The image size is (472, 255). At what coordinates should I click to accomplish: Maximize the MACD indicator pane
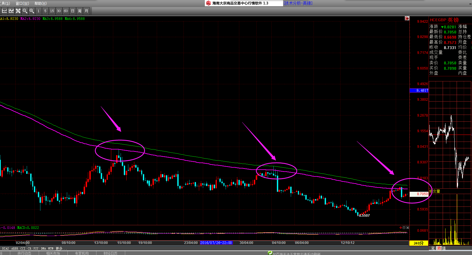404,228
